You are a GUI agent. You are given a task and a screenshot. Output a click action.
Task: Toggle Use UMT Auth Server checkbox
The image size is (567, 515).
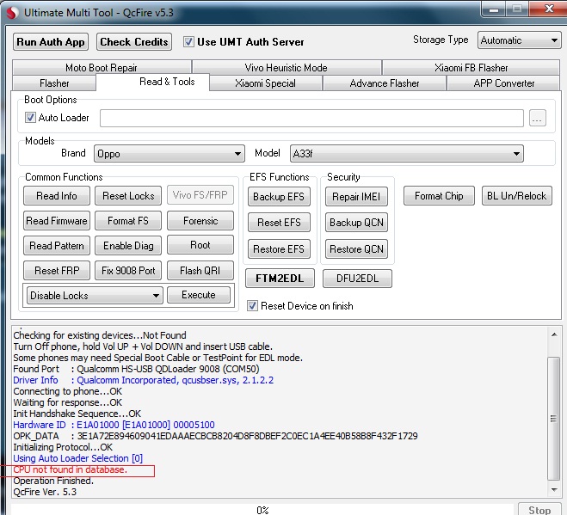[x=188, y=42]
